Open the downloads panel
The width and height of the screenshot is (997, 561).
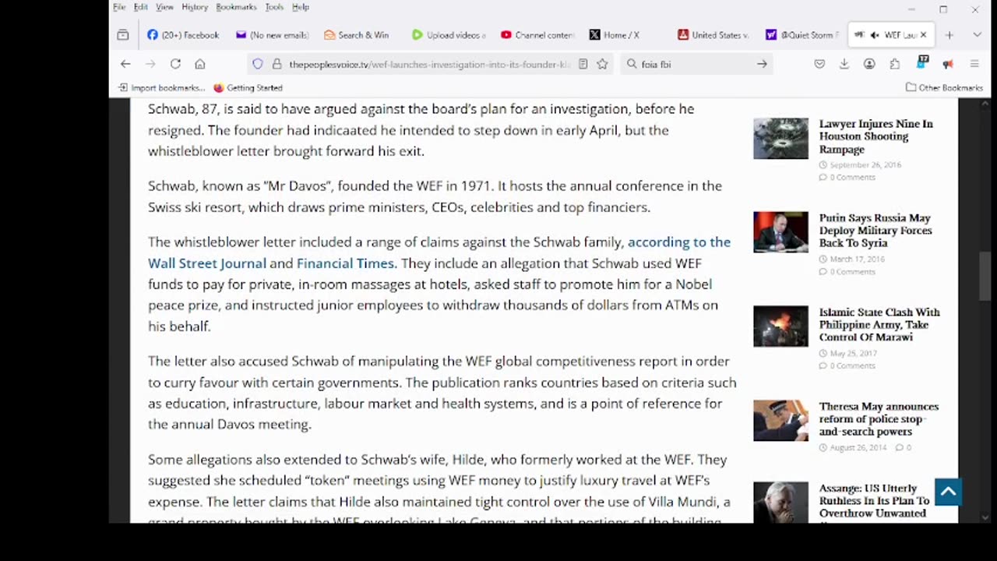[x=844, y=64]
